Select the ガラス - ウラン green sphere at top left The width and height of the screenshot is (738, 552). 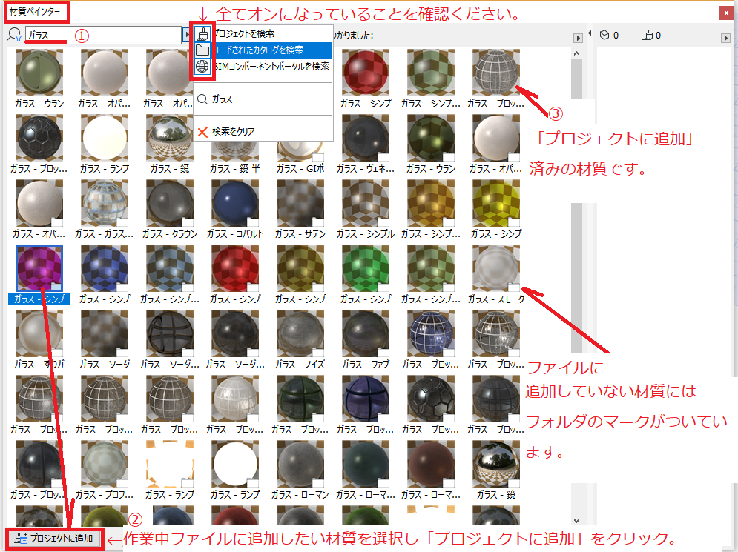(39, 73)
